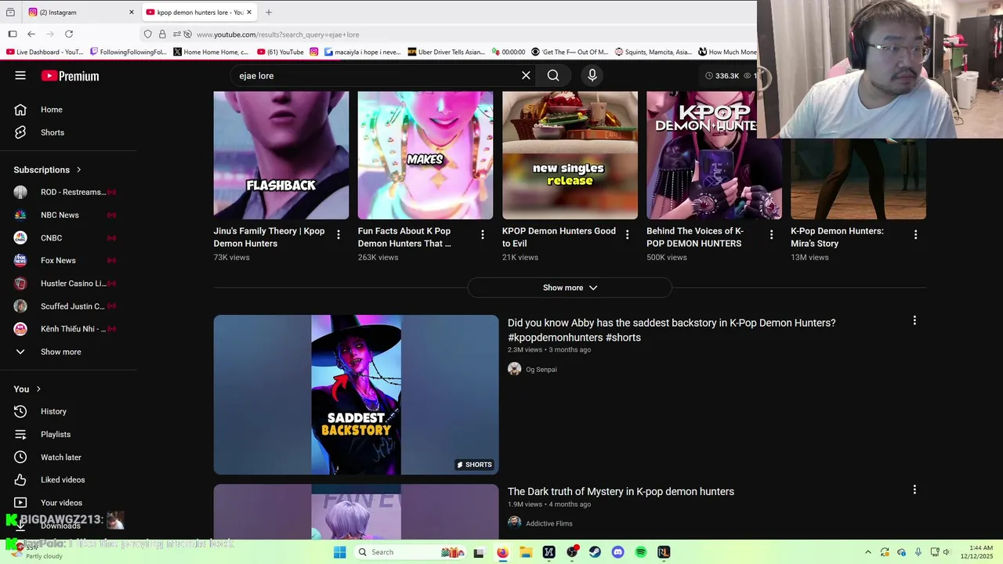The width and height of the screenshot is (1003, 564).
Task: Play the SADDEST BACKSTORY shorts thumbnail
Action: pos(356,395)
